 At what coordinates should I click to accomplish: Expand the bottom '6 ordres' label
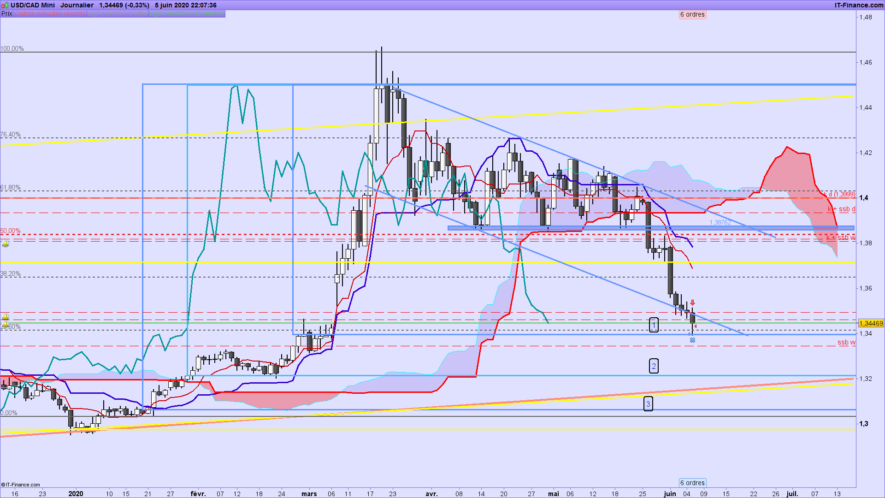[692, 483]
